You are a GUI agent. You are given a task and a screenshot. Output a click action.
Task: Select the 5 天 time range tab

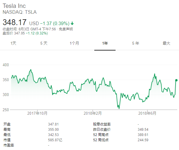click(44, 43)
